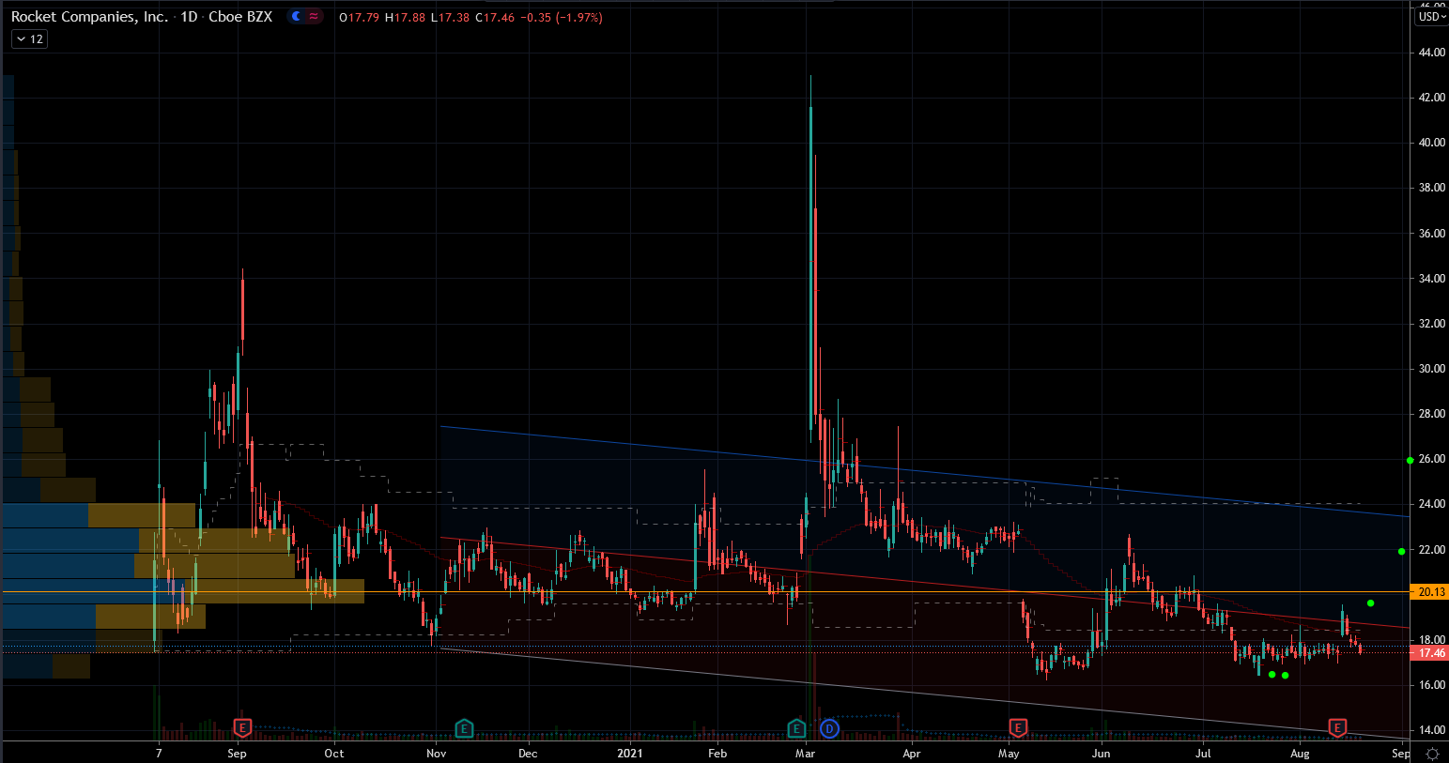Open the red earnings E marker near Sep 2020
The image size is (1449, 763).
242,727
